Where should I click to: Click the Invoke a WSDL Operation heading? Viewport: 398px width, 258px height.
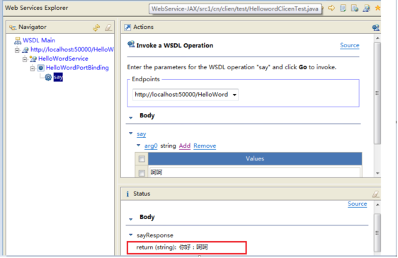coord(175,46)
